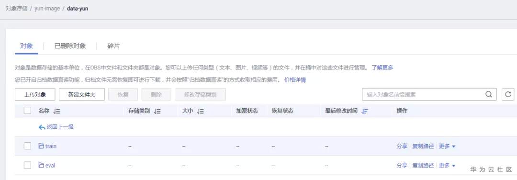Image resolution: width=517 pixels, height=180 pixels.
Task: Go to yun-image breadcrumb
Action: pyautogui.click(x=47, y=9)
